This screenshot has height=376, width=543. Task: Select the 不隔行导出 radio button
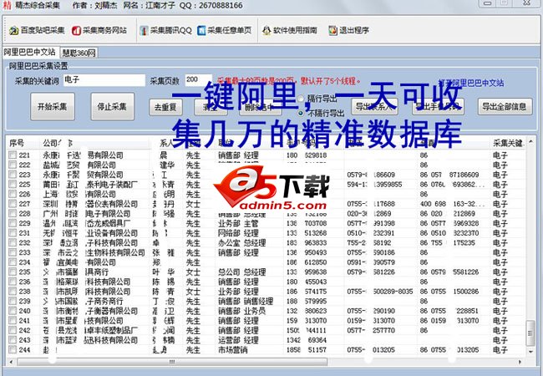click(301, 113)
